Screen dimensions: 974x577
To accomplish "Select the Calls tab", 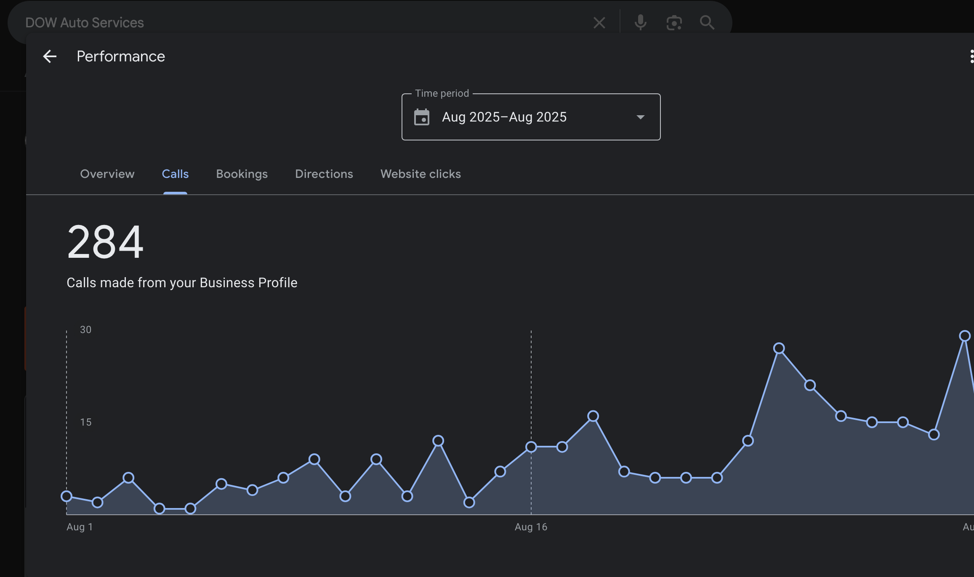I will 175,174.
